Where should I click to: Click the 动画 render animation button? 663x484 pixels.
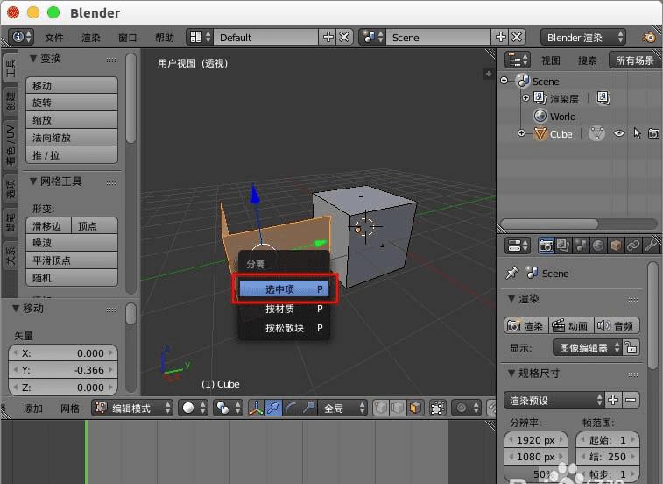(569, 325)
